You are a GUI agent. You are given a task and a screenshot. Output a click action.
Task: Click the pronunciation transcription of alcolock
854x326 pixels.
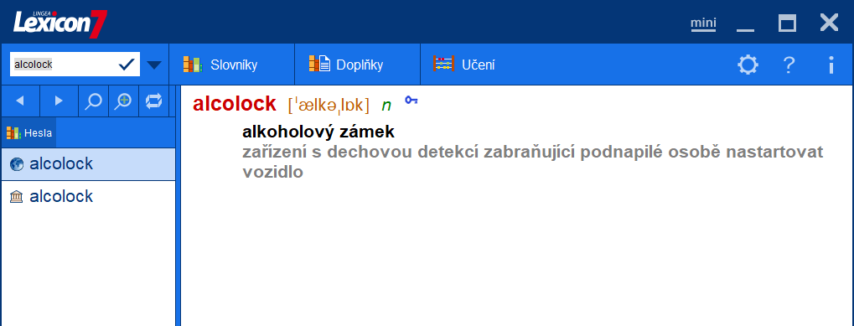click(329, 105)
